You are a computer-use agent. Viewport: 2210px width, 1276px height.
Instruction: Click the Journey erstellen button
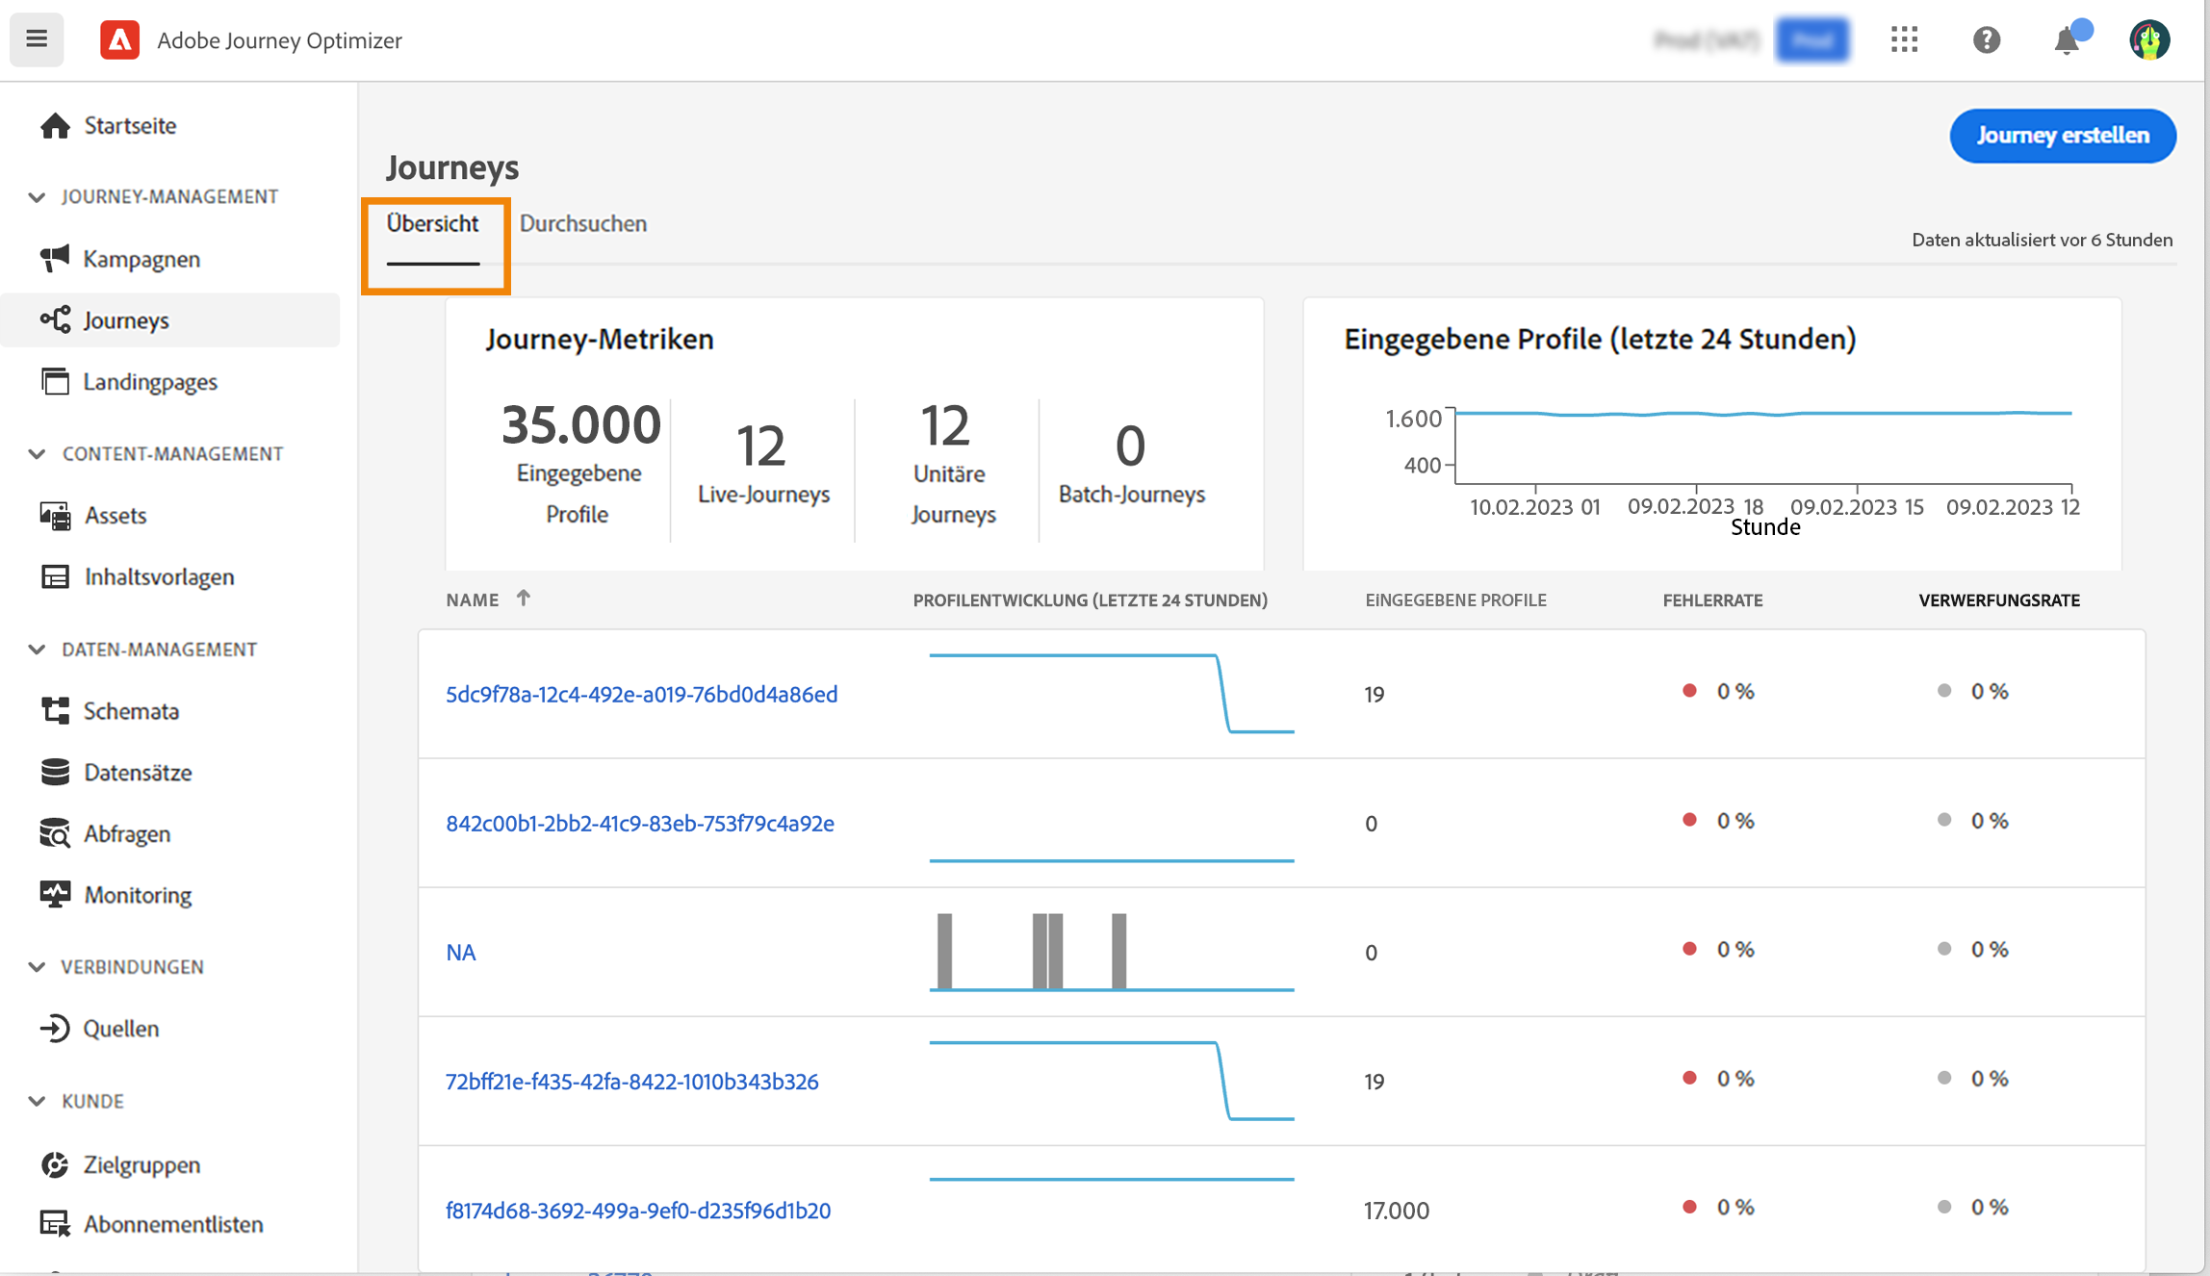(x=2062, y=136)
